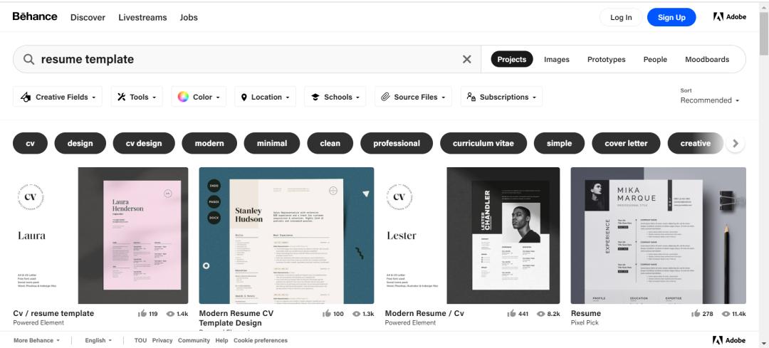This screenshot has width=769, height=348.
Task: Toggle the 'cv design' tag filter
Action: coord(144,144)
